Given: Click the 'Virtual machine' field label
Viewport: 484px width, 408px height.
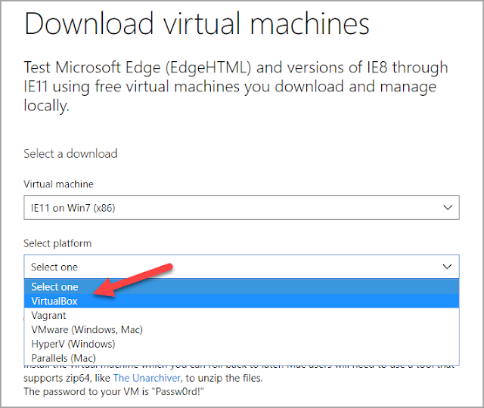Looking at the screenshot, I should [59, 184].
